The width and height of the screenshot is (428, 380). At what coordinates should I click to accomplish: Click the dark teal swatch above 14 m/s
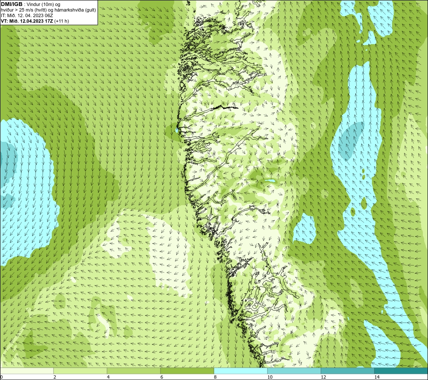401,371
